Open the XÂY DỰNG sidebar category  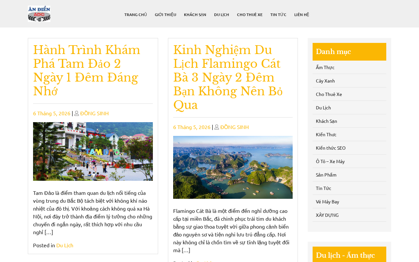pos(327,215)
